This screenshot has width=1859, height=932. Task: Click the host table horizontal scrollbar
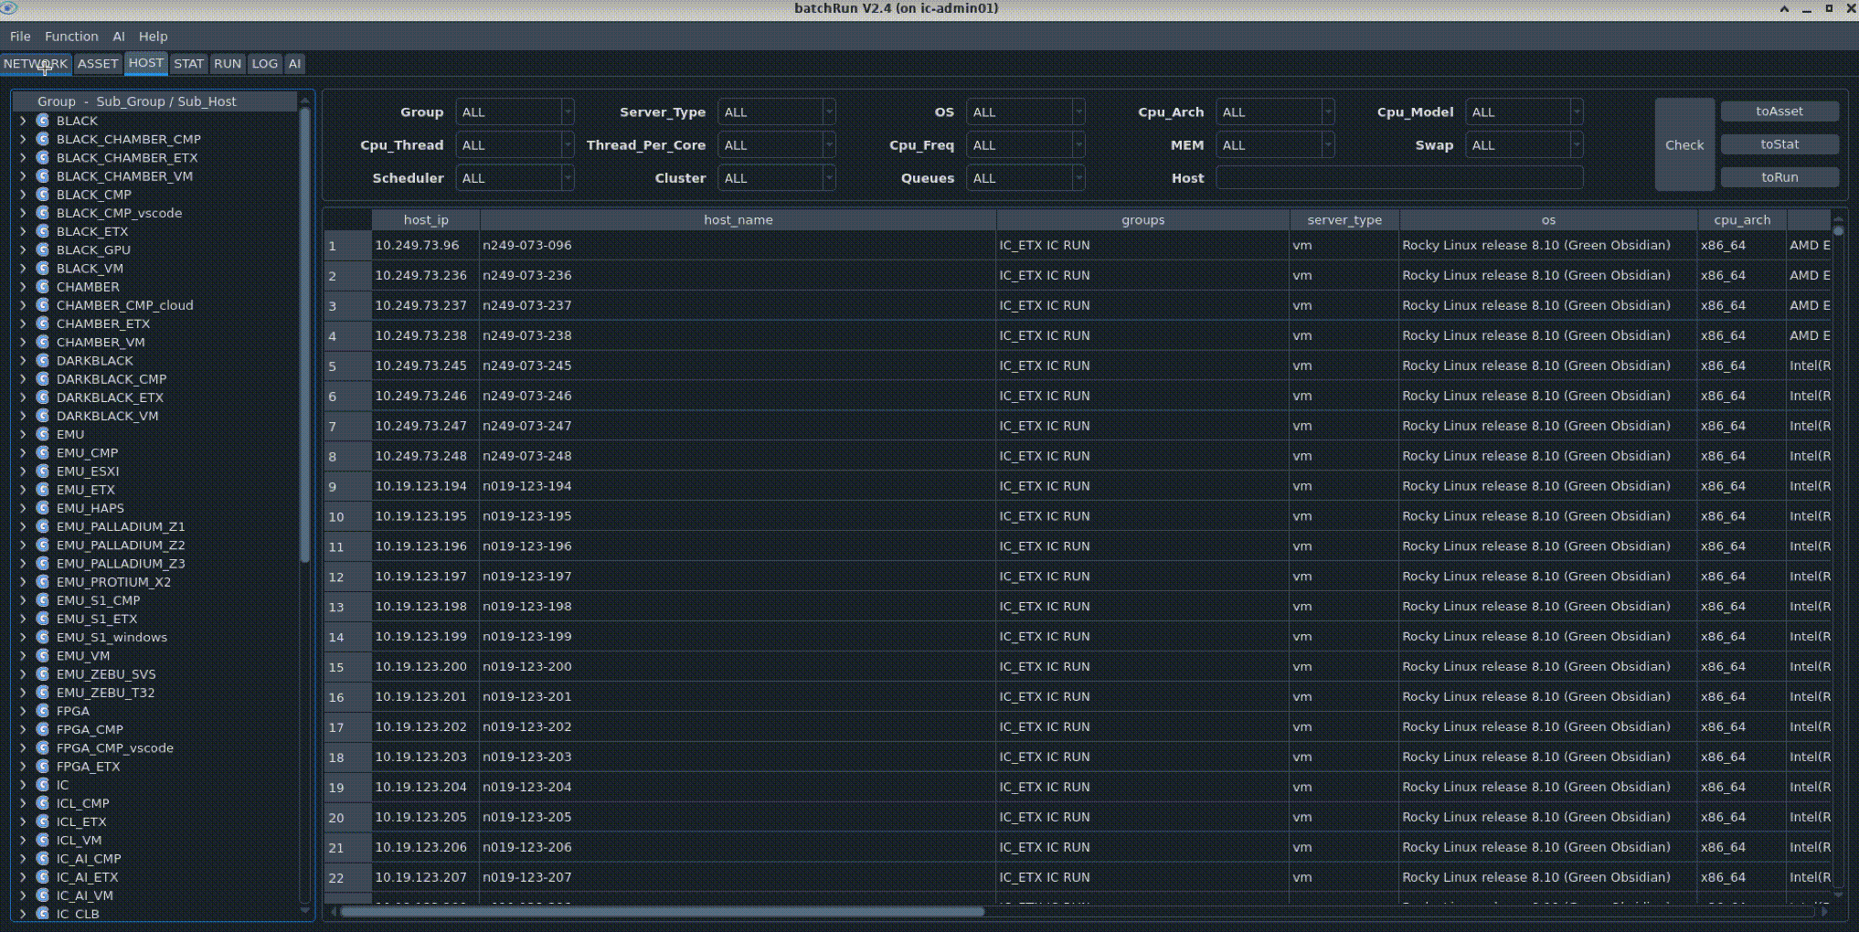click(663, 911)
